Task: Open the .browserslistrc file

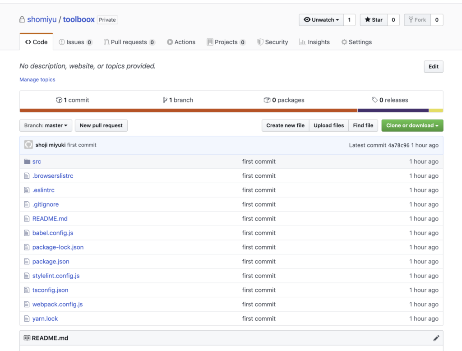Action: coord(53,176)
